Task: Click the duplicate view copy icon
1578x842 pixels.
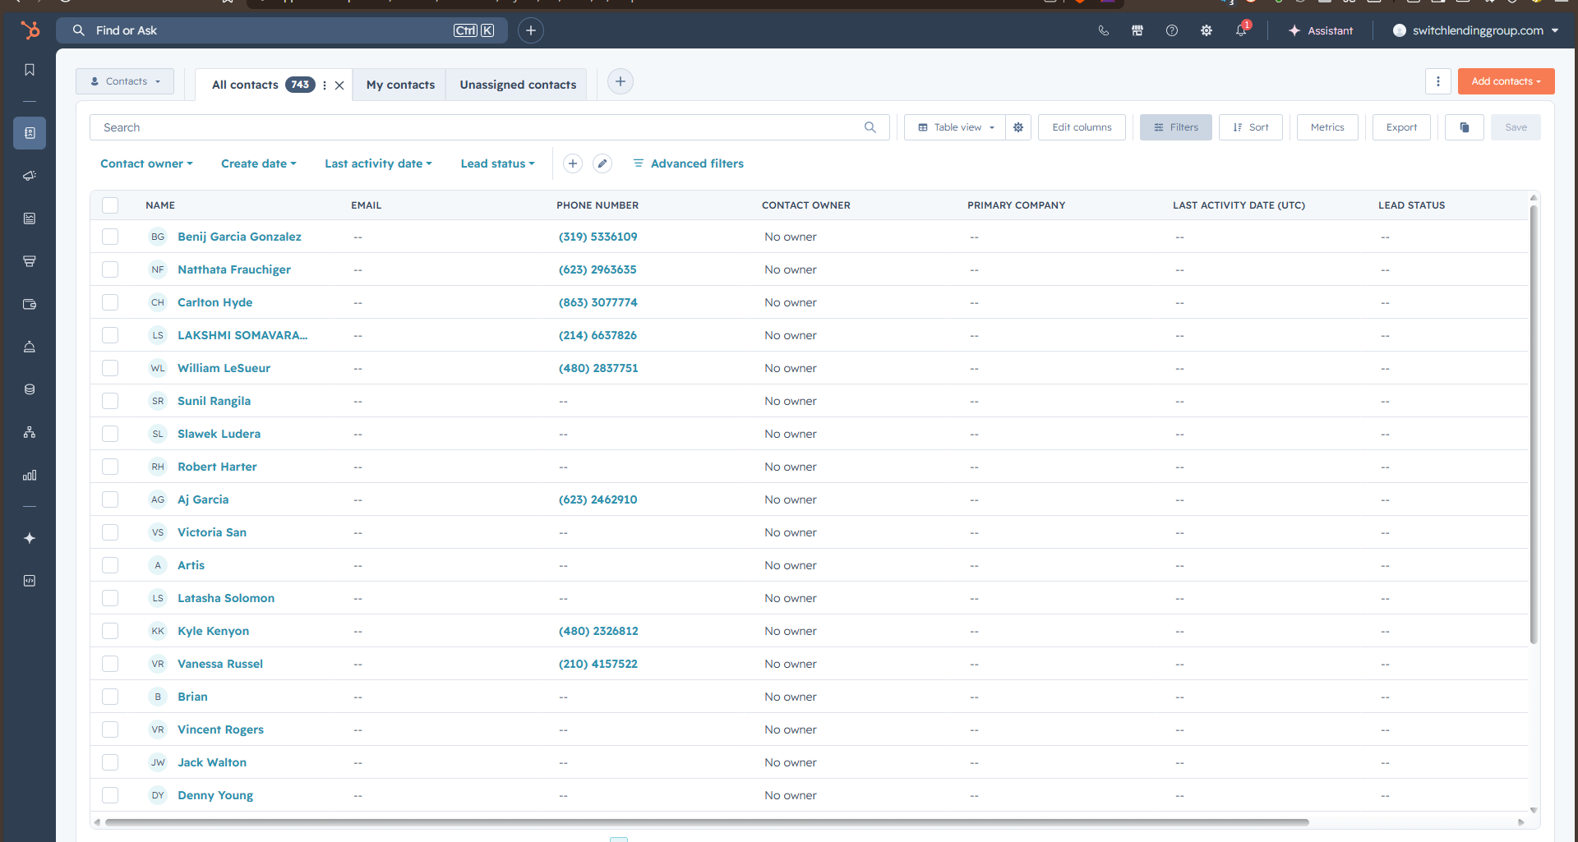Action: click(x=1465, y=127)
